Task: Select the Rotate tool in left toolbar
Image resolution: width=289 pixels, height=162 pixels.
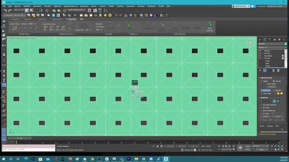Action: (4, 26)
